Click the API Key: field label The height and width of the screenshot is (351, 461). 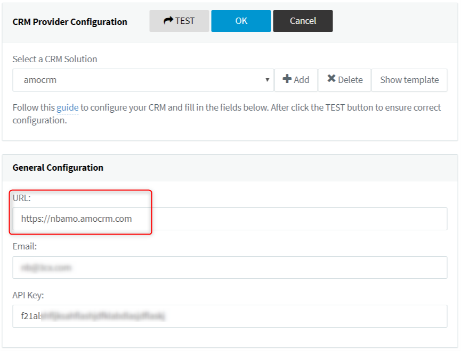pyautogui.click(x=28, y=295)
